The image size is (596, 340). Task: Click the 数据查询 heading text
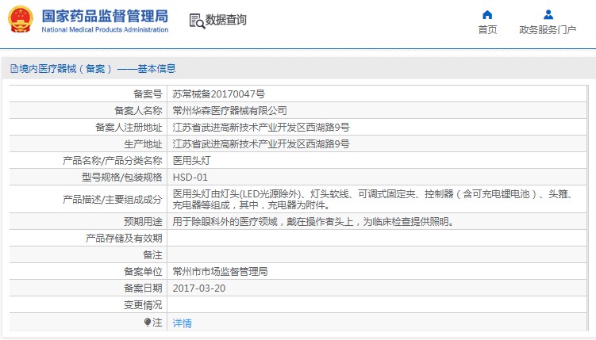(x=226, y=21)
